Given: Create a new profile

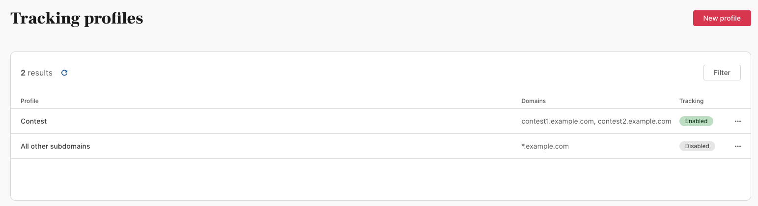Looking at the screenshot, I should pos(722,18).
